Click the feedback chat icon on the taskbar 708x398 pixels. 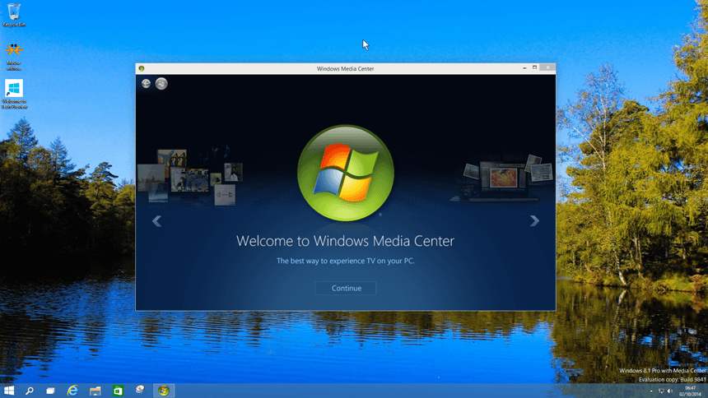coord(141,391)
